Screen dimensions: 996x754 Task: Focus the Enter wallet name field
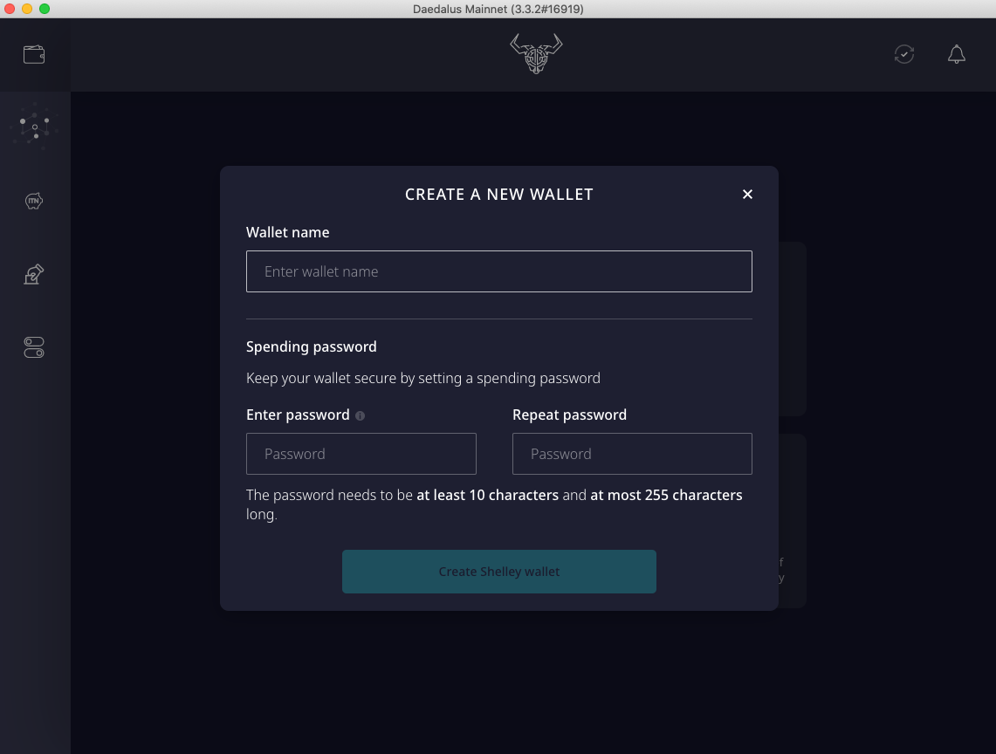pyautogui.click(x=499, y=271)
